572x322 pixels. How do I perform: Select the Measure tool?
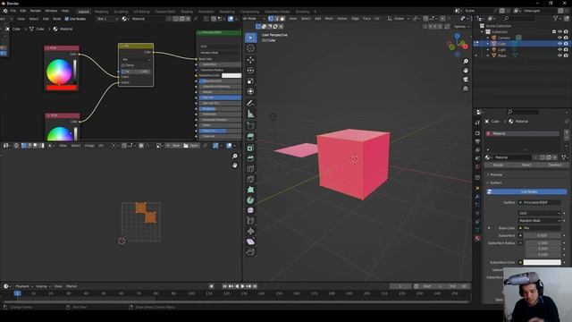pyautogui.click(x=250, y=114)
